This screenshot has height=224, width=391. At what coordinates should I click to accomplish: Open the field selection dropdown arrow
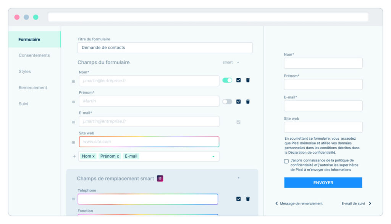[213, 156]
